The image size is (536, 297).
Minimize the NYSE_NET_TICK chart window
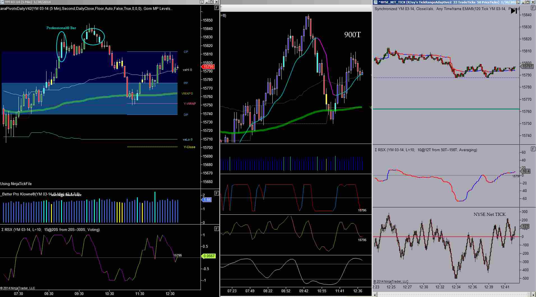523,2
